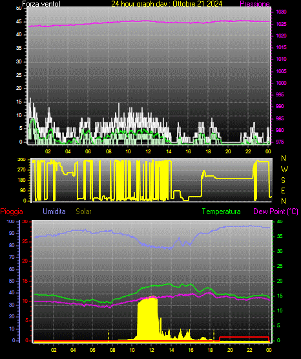Click the 'S' compass letter
This screenshot has height=359, width=301.
tap(283, 180)
